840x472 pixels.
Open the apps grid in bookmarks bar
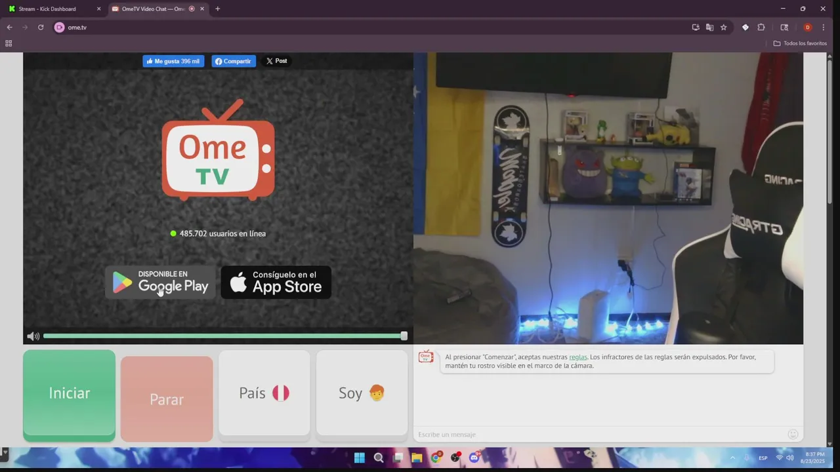tap(9, 43)
